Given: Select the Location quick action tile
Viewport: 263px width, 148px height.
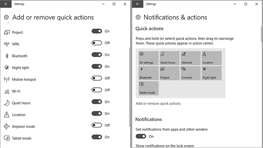Looking at the screenshot, I should [x=212, y=58].
